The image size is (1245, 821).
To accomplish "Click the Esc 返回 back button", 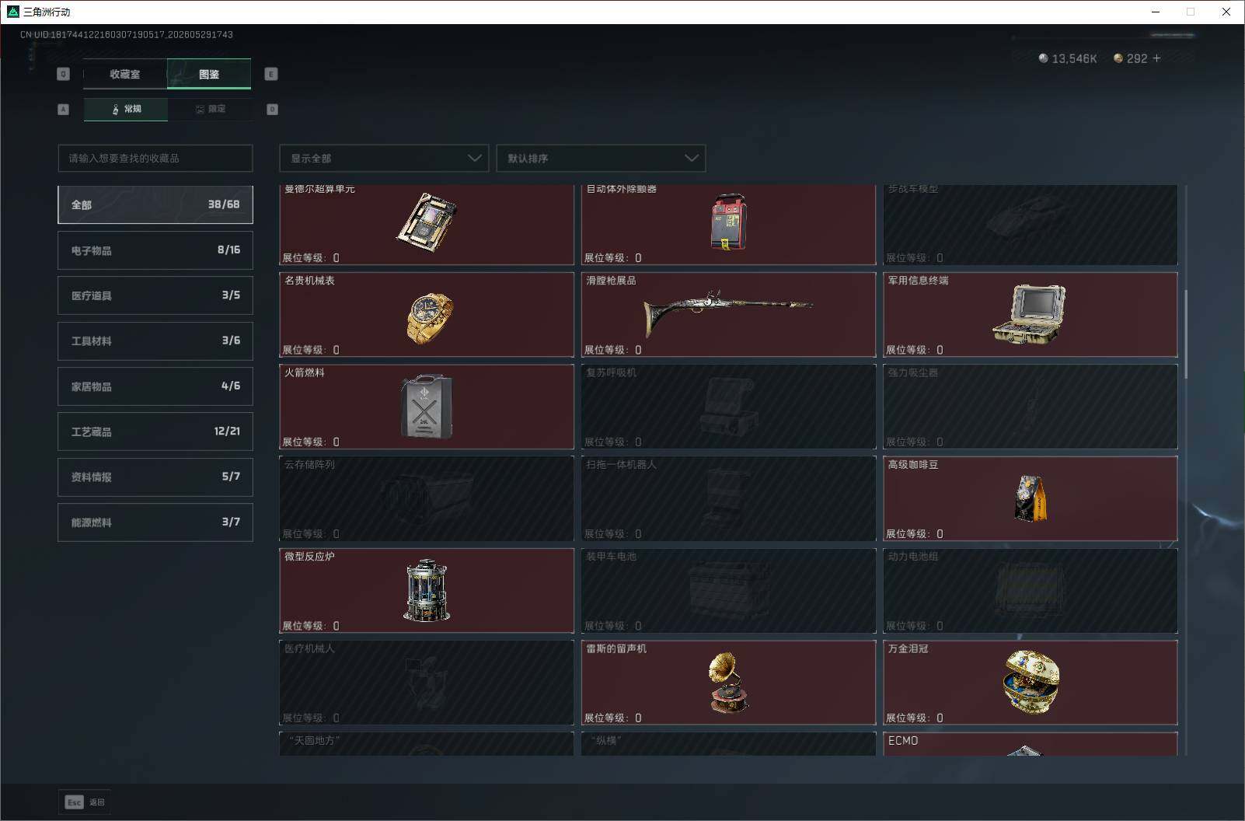I will pos(85,802).
